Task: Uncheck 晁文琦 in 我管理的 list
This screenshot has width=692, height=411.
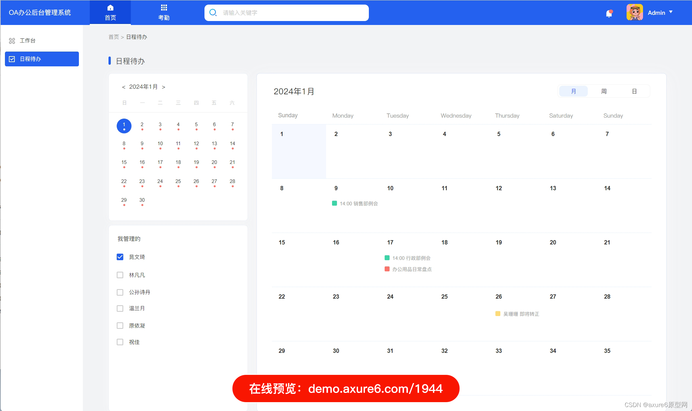Action: pos(120,257)
